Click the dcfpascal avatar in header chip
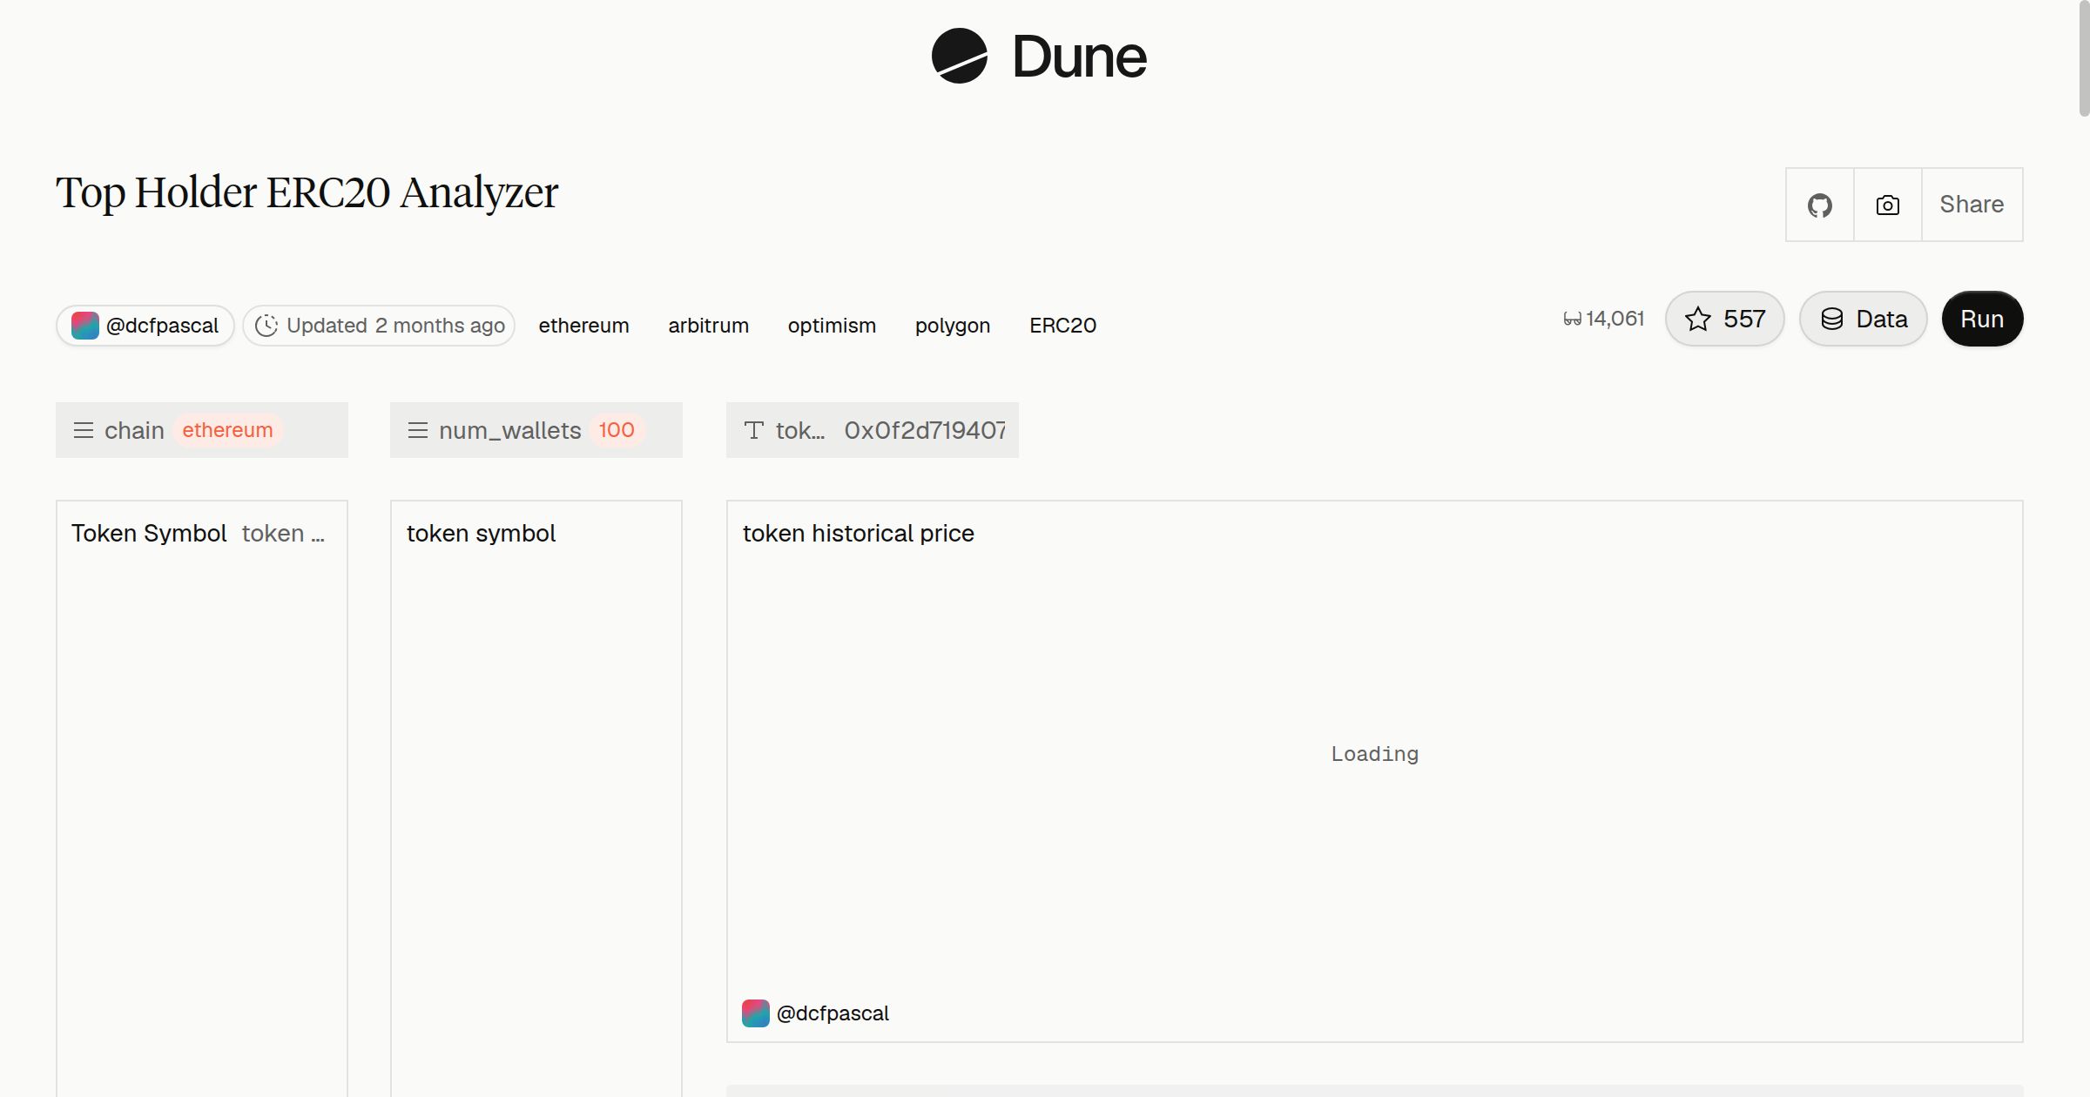Image resolution: width=2090 pixels, height=1097 pixels. coord(84,326)
